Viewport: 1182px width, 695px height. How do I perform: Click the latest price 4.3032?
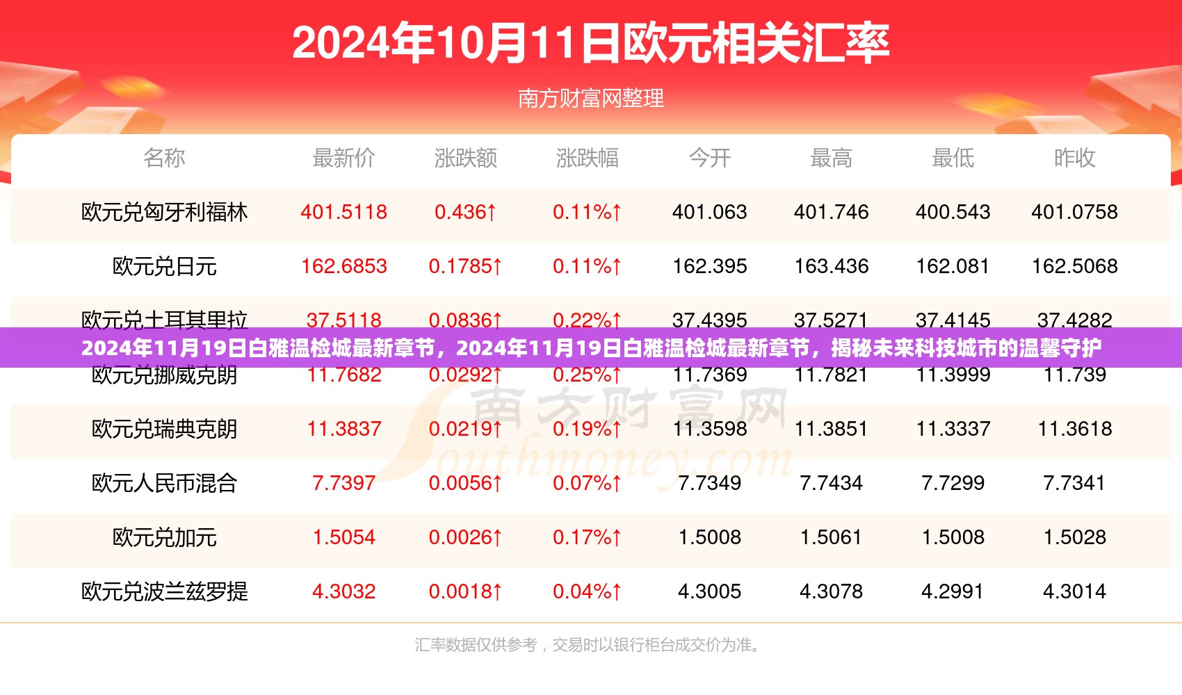pyautogui.click(x=343, y=591)
